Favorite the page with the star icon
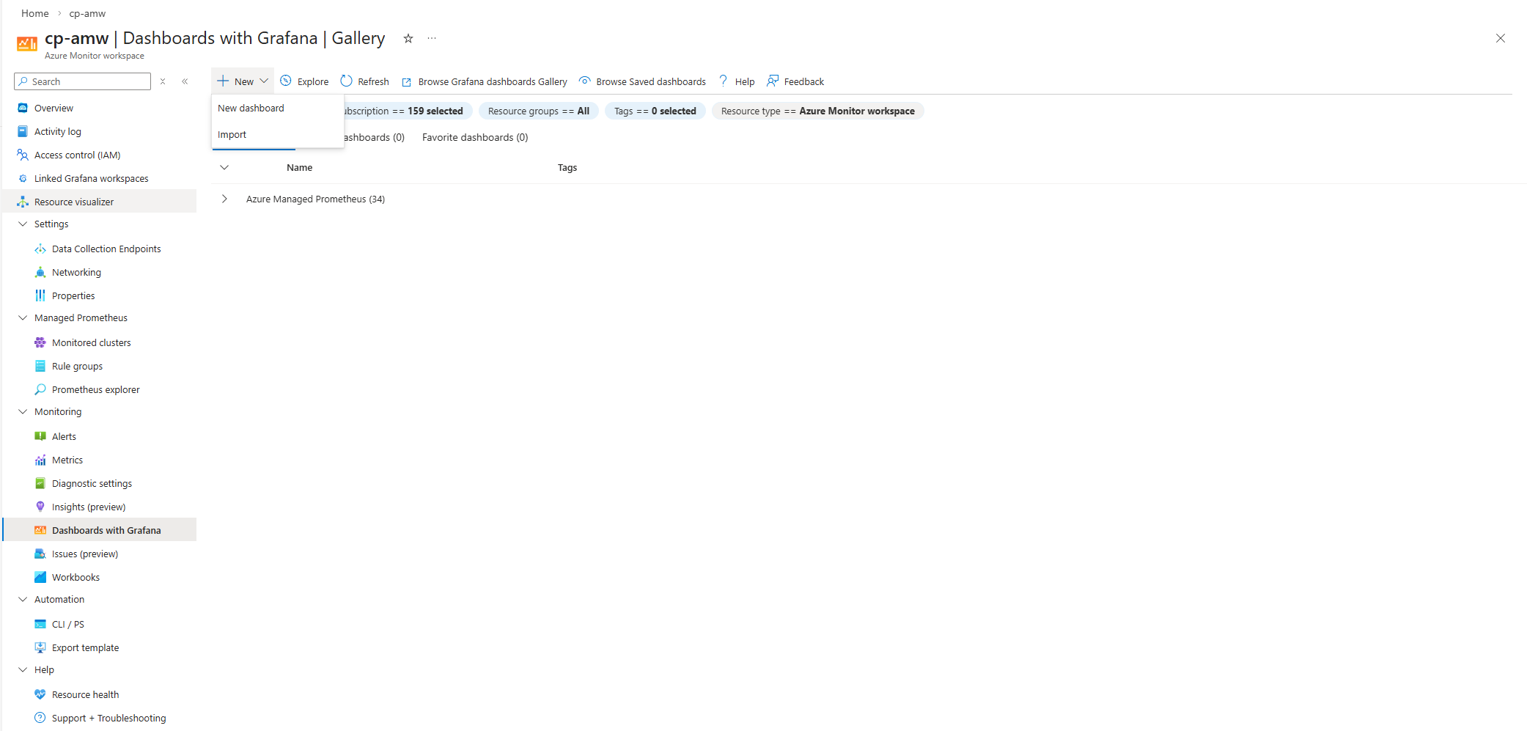1527x731 pixels. click(408, 38)
